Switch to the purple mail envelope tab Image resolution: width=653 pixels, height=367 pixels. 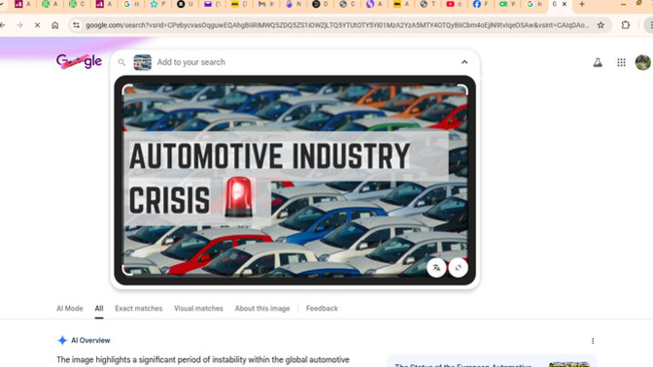pyautogui.click(x=212, y=4)
